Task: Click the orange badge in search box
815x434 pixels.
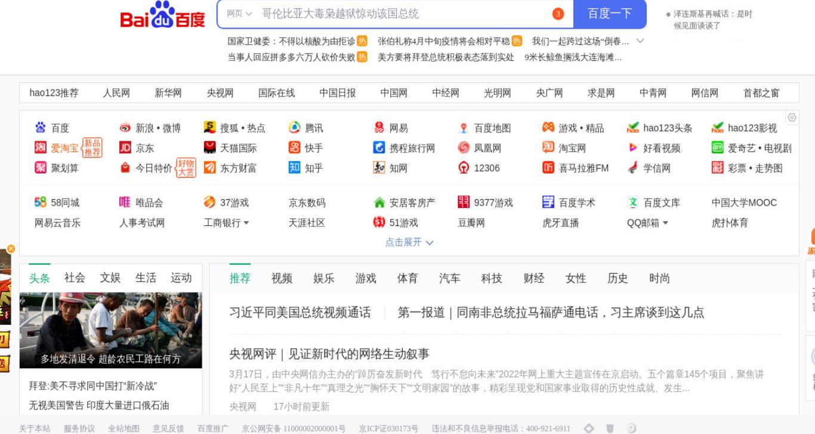Action: [558, 14]
